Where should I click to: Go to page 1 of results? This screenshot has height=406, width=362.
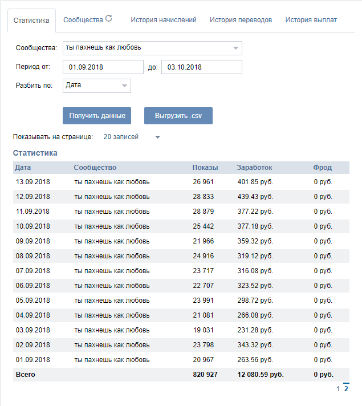point(338,389)
